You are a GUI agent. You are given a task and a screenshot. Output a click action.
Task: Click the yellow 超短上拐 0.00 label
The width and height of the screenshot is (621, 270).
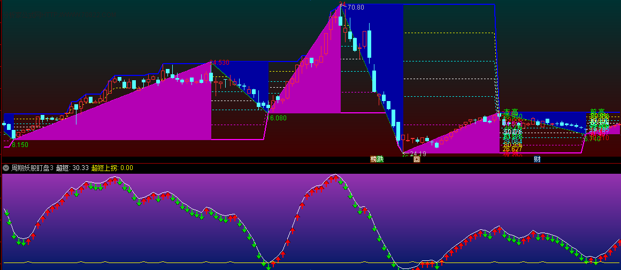(112, 168)
